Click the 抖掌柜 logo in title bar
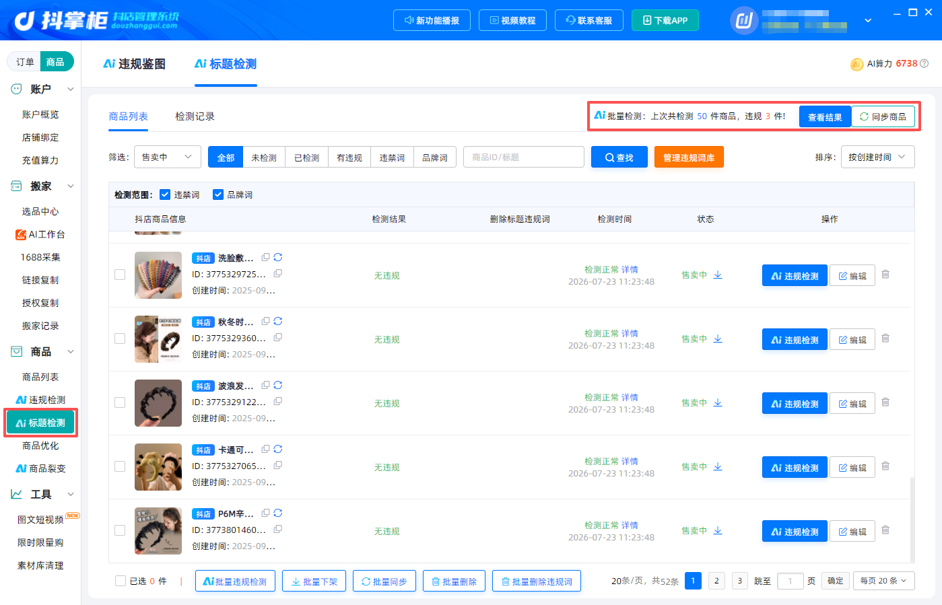The width and height of the screenshot is (942, 605). coord(96,20)
